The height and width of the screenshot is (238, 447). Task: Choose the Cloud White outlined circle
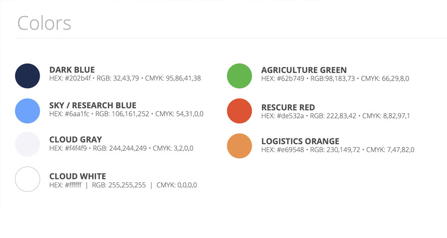pyautogui.click(x=28, y=179)
